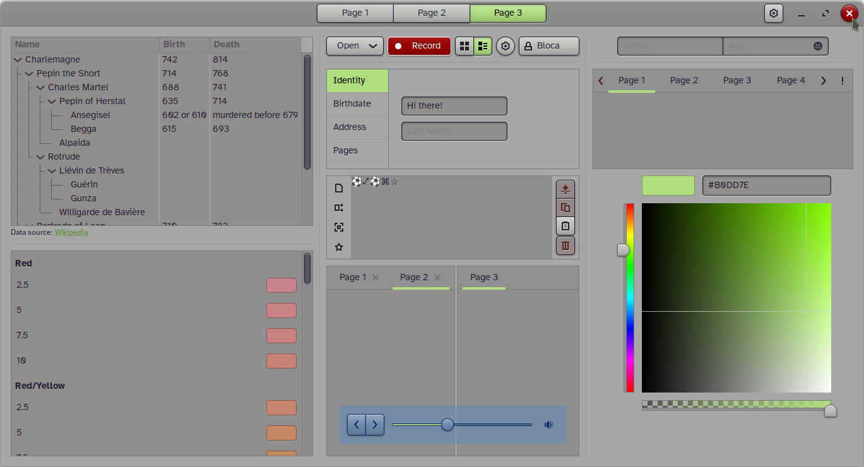Click the paste clipboard icon button

pos(565,226)
